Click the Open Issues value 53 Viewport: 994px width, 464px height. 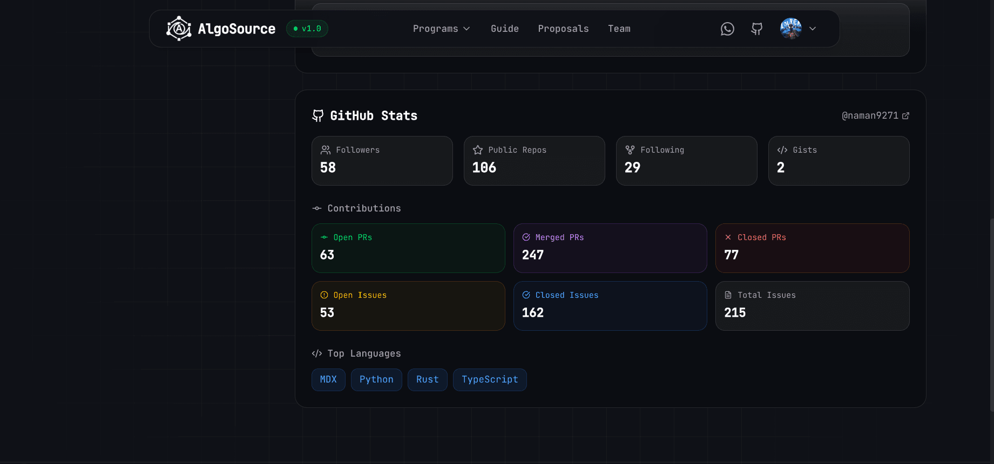coord(327,313)
